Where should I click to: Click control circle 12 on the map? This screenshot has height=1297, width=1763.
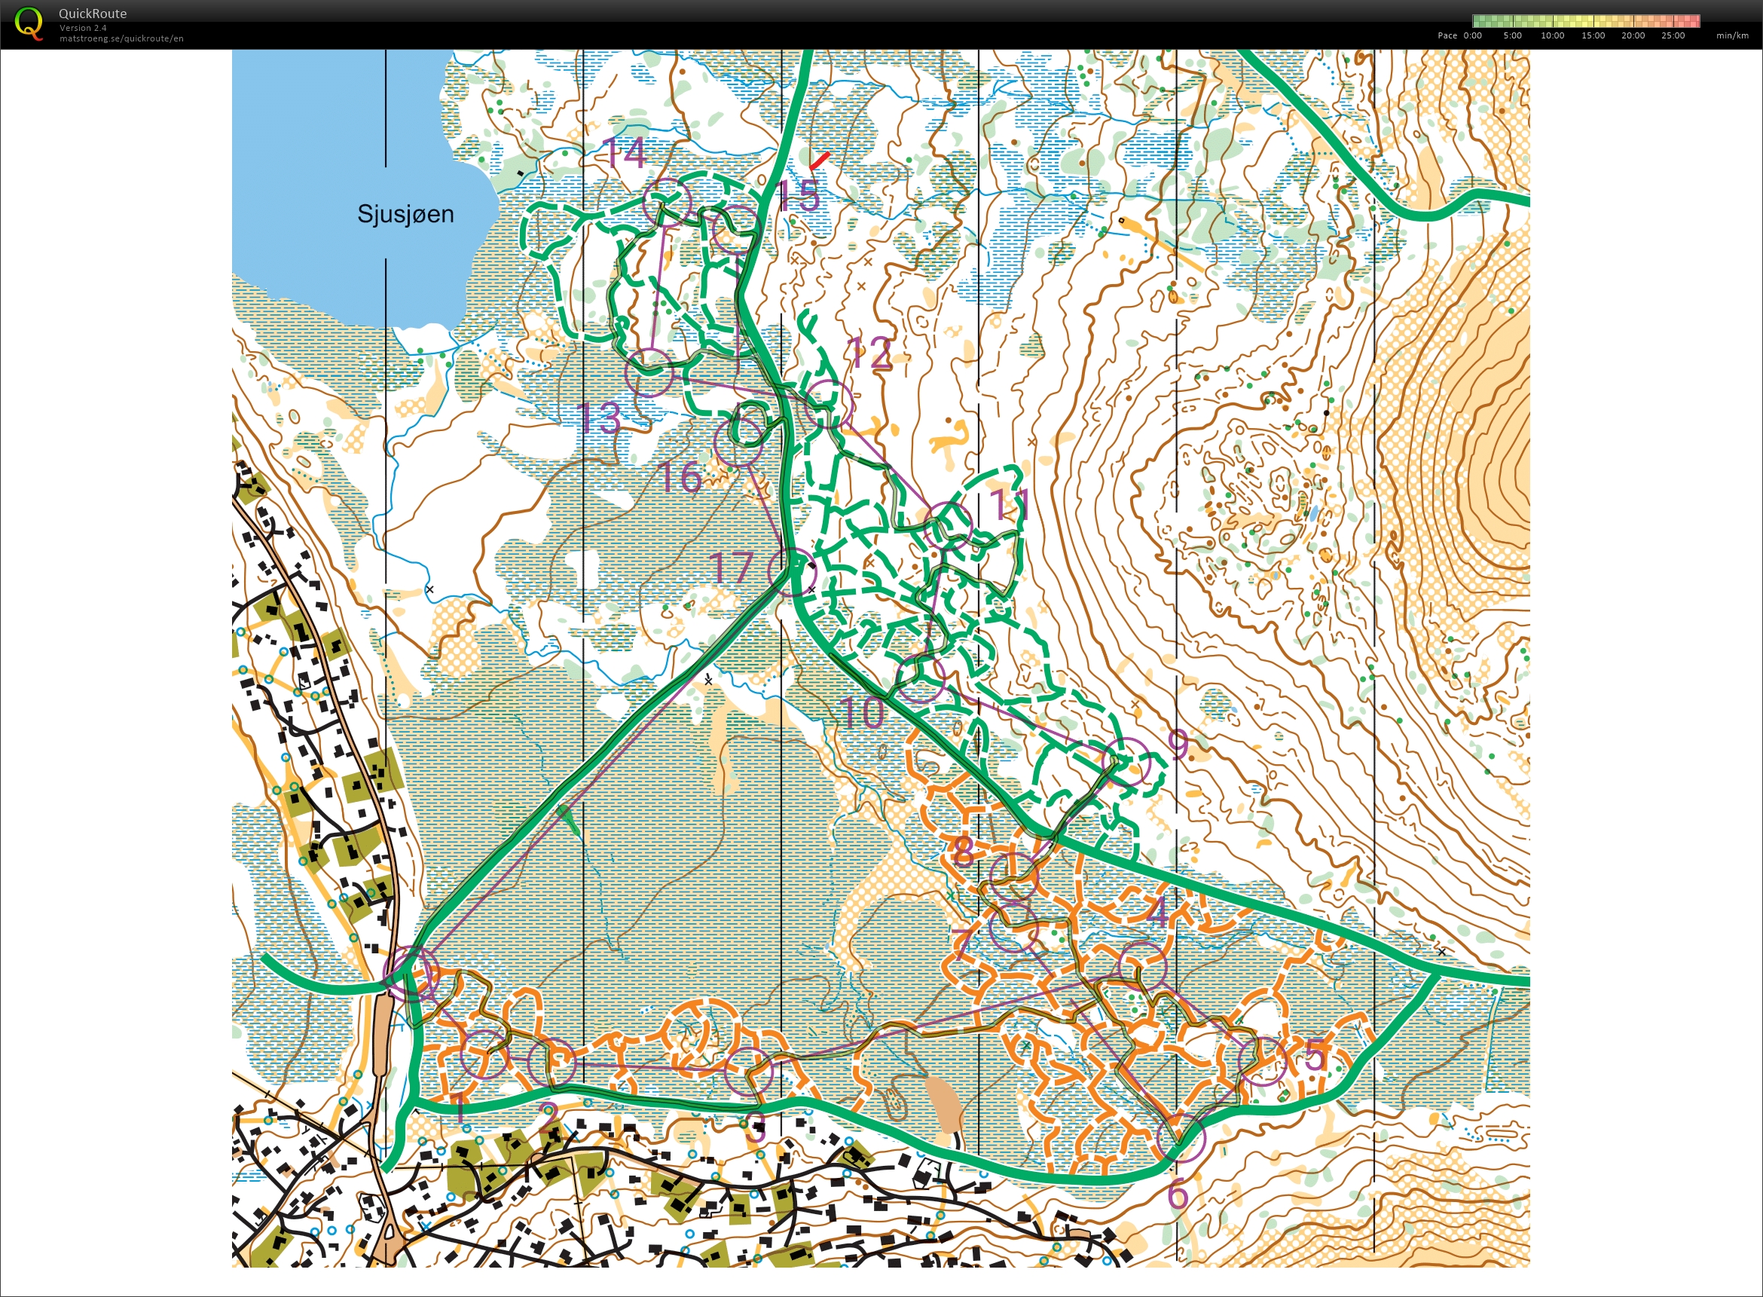click(x=827, y=403)
